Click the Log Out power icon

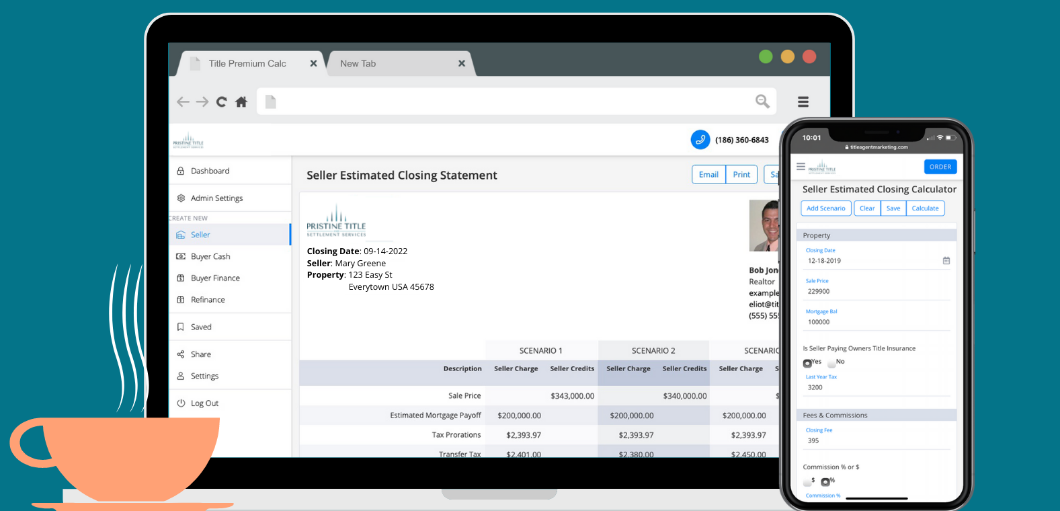pyautogui.click(x=180, y=403)
